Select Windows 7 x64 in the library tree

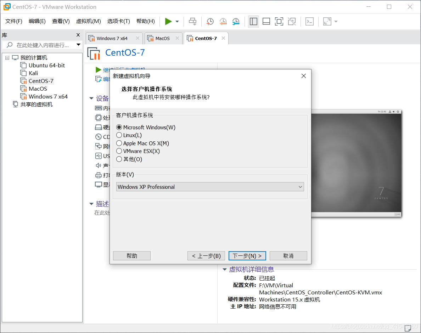(x=48, y=96)
